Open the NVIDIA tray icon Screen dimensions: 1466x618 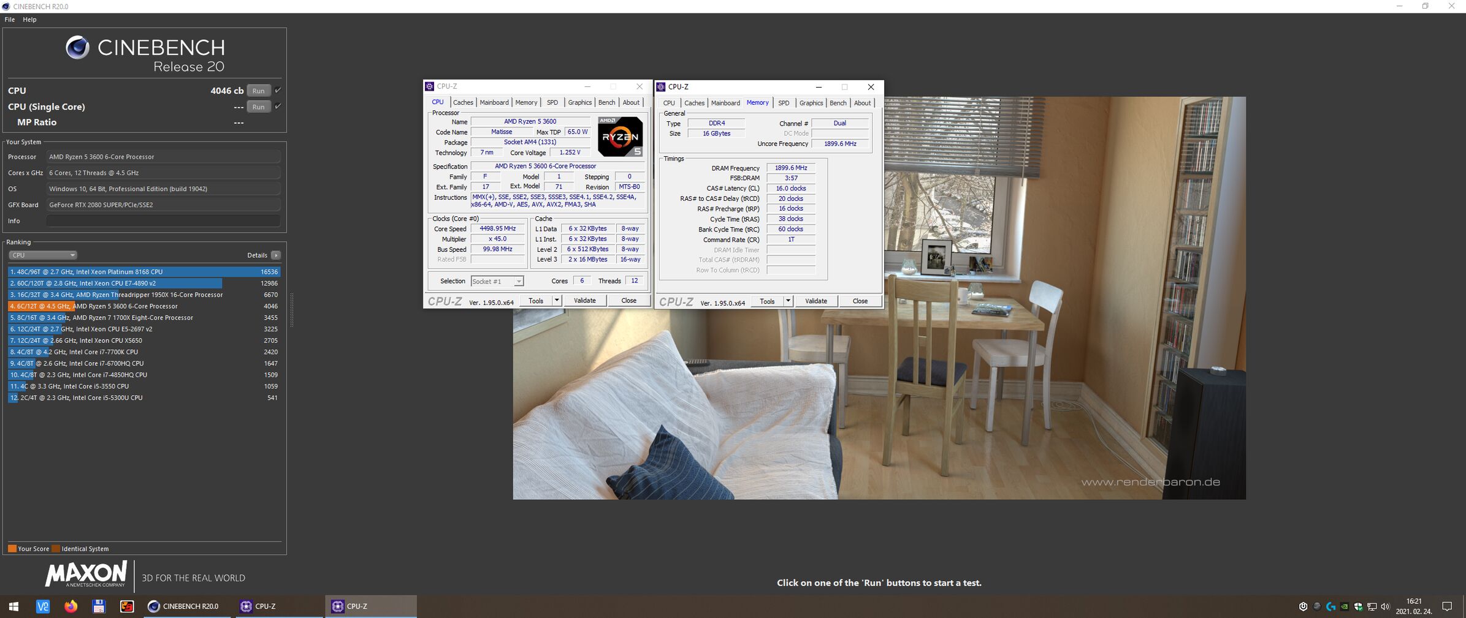1345,606
